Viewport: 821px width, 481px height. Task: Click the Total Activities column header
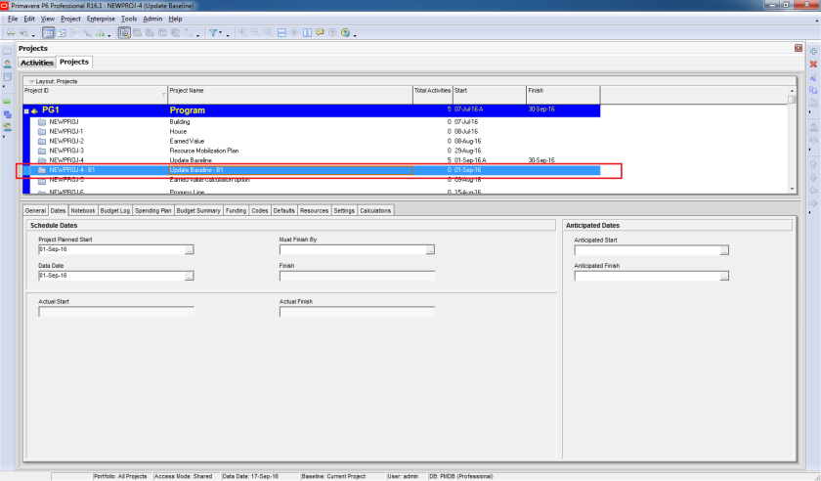point(432,95)
